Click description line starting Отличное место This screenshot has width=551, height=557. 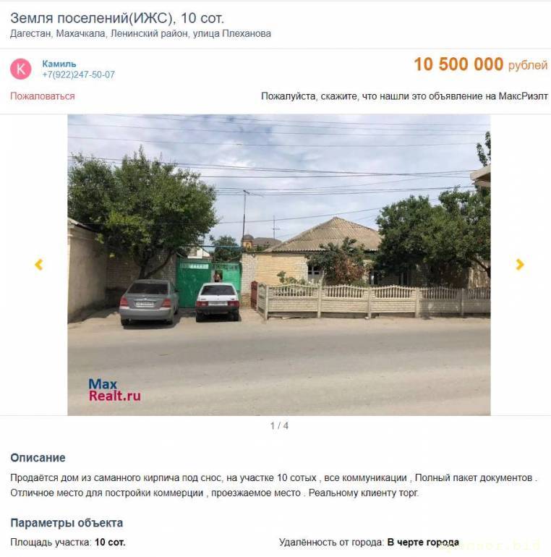click(215, 493)
